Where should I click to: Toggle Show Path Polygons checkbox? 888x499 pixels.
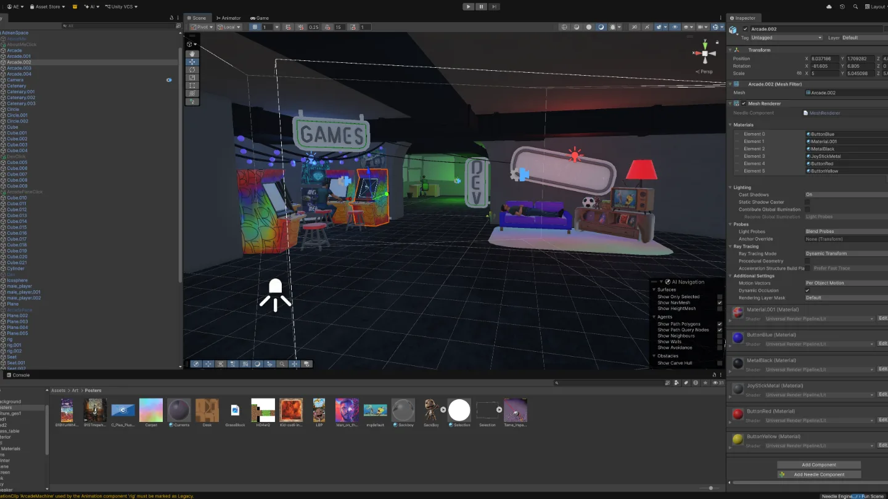(720, 324)
